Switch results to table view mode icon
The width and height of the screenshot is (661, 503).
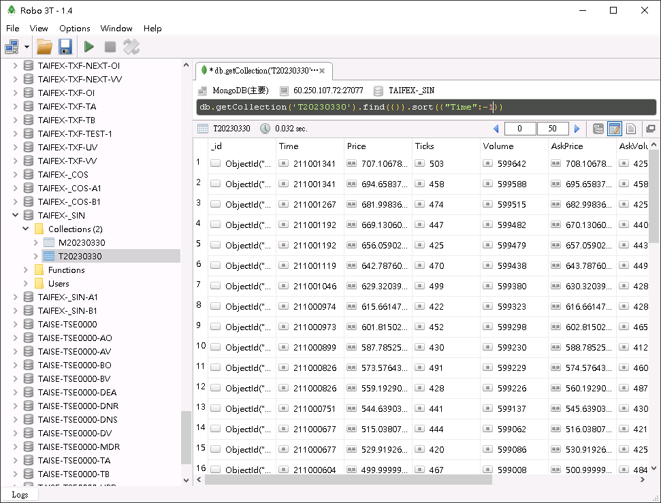(615, 129)
